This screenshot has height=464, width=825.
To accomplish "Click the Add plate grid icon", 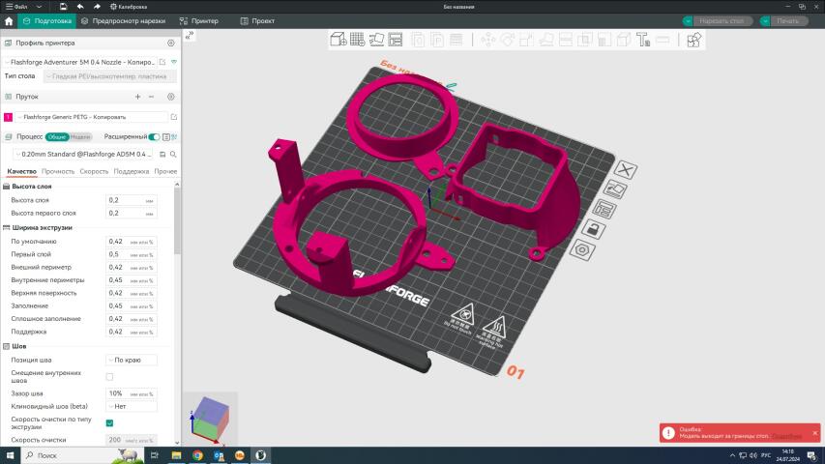I will (x=357, y=40).
